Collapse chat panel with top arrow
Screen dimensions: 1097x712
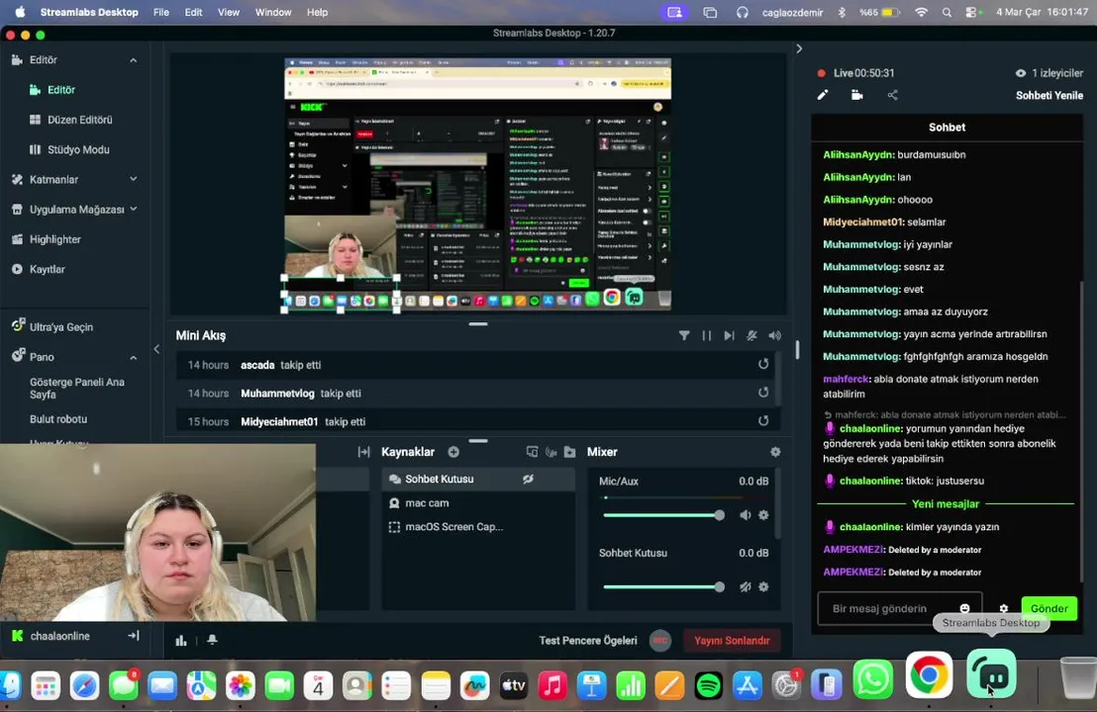pyautogui.click(x=799, y=48)
